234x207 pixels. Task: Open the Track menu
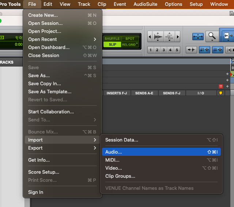(84, 4)
